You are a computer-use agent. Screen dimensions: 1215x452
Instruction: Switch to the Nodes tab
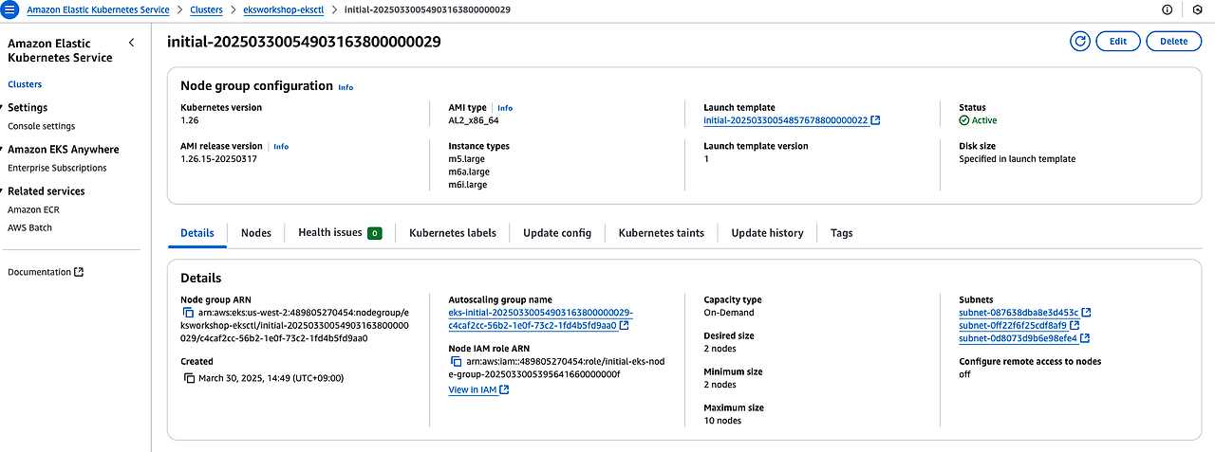tap(256, 232)
